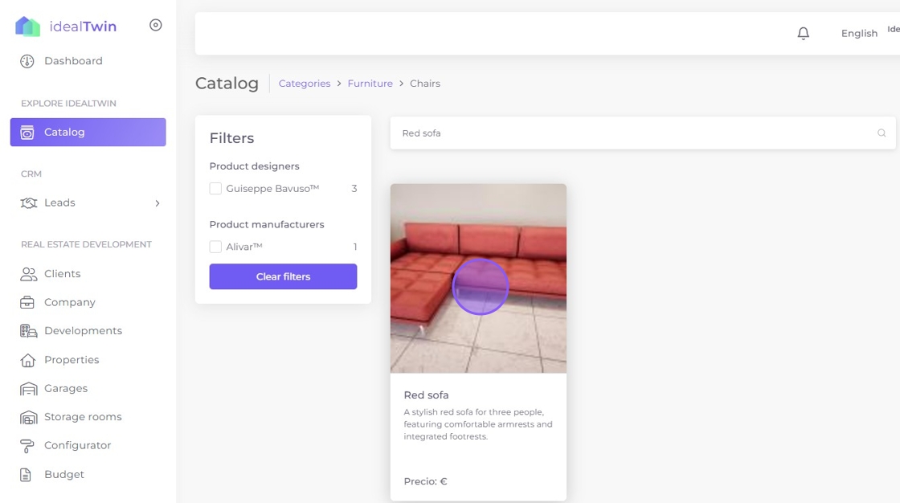Click the Clients people icon

[x=28, y=274]
